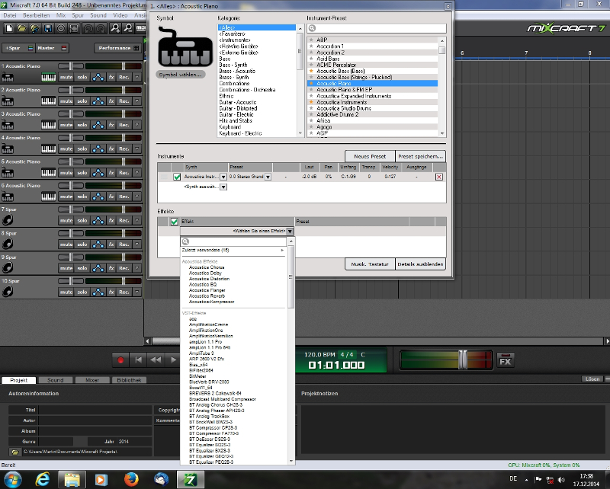Image resolution: width=610 pixels, height=489 pixels.
Task: Open the MIDI toolbar icon
Action: pyautogui.click(x=140, y=28)
